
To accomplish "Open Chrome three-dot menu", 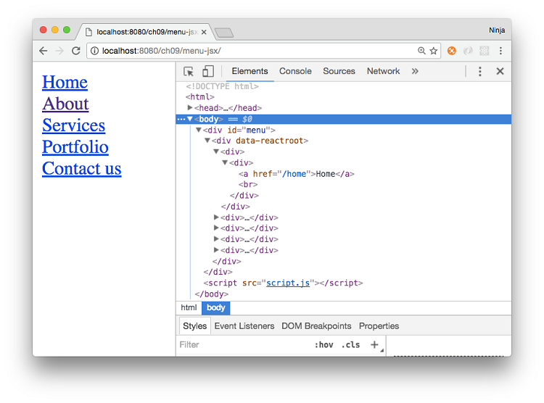I will (500, 51).
